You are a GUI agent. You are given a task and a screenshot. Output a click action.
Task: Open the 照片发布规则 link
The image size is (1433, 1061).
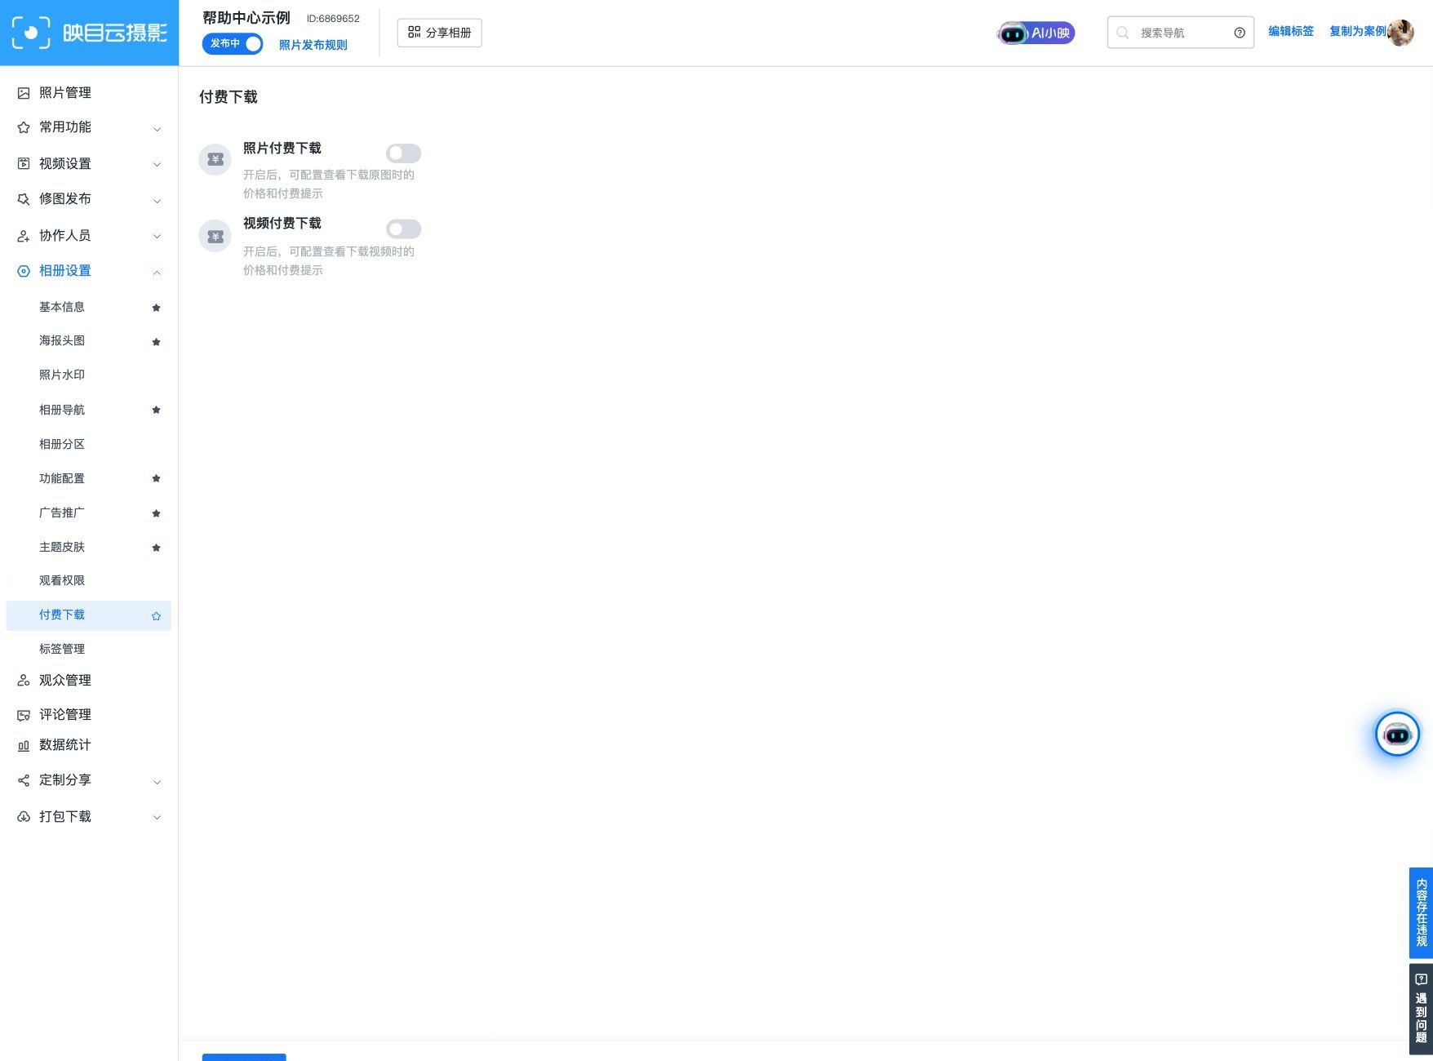point(313,45)
